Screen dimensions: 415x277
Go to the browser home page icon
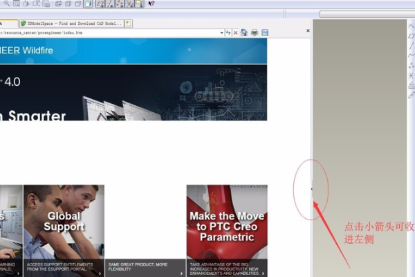coord(244,33)
